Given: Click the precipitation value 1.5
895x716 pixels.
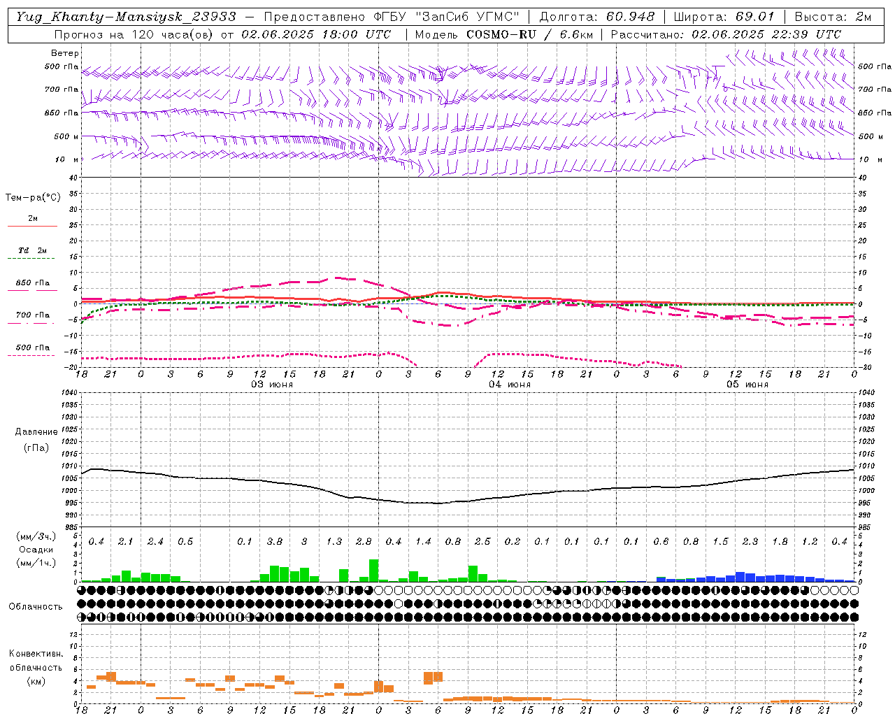Looking at the screenshot, I should 720,541.
